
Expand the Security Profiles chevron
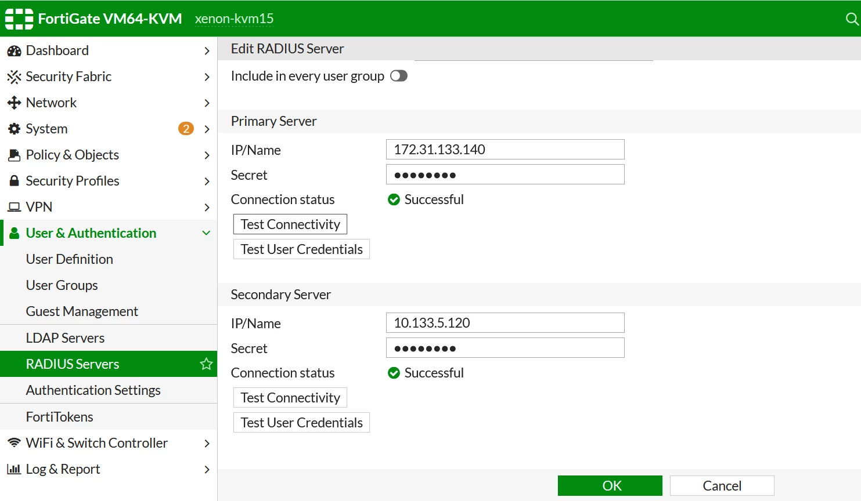(x=207, y=181)
